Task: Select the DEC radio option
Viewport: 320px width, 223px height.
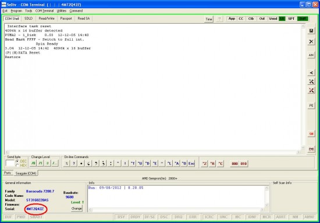Action: (x=22, y=161)
